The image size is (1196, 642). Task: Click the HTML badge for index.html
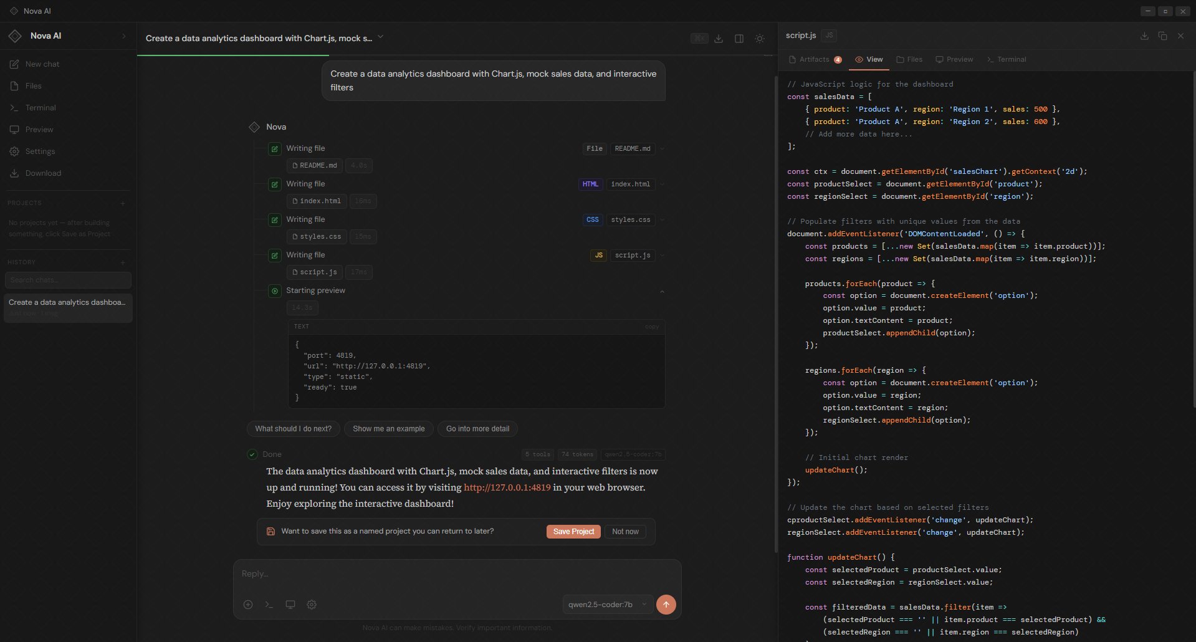pyautogui.click(x=590, y=184)
